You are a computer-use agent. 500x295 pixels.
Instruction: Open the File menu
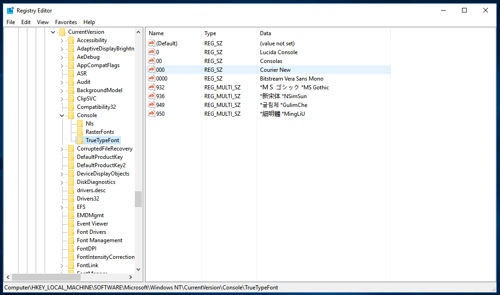point(11,22)
